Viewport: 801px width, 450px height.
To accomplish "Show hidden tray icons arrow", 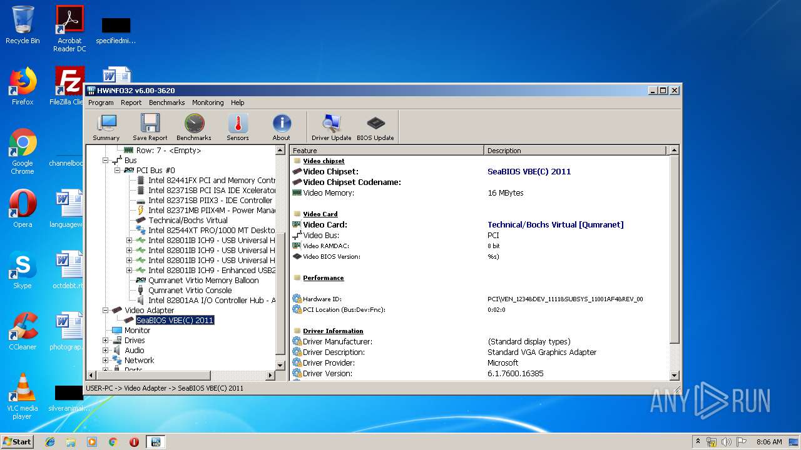I will click(x=698, y=442).
